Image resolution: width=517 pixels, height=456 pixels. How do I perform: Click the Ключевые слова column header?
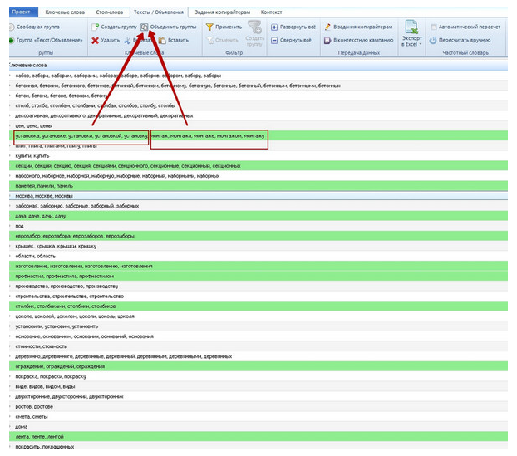coord(29,65)
